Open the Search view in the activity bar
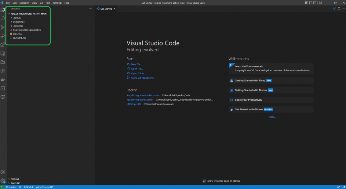The height and width of the screenshot is (189, 346). click(3, 19)
